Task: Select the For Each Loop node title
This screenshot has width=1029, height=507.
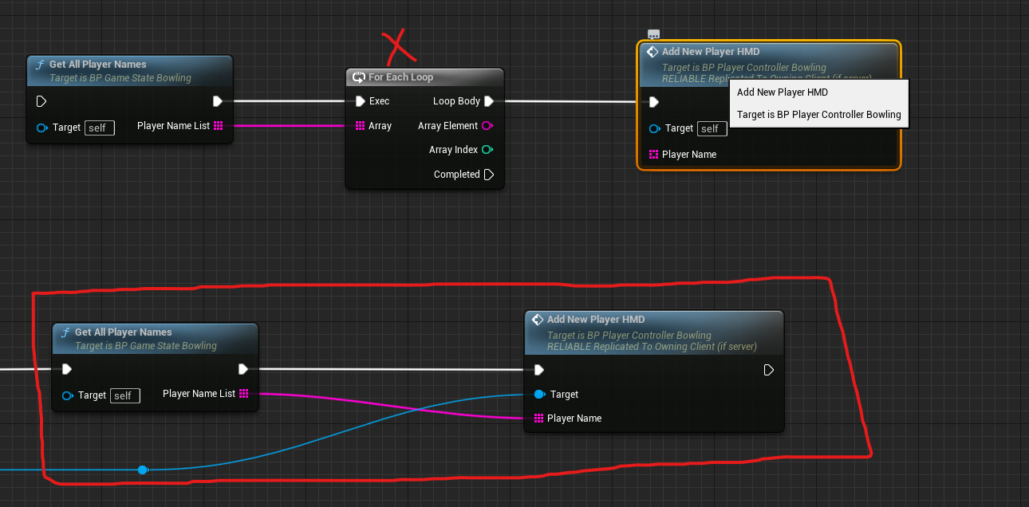Action: coord(400,77)
